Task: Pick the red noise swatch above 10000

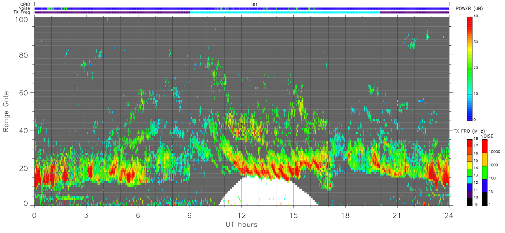Action: click(484, 146)
